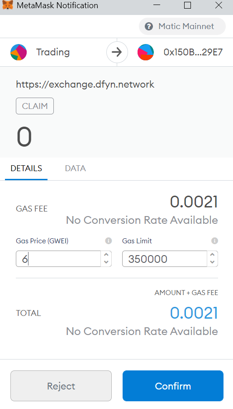The height and width of the screenshot is (409, 233).
Task: Increase Gas Limit with up arrow
Action: (213, 255)
